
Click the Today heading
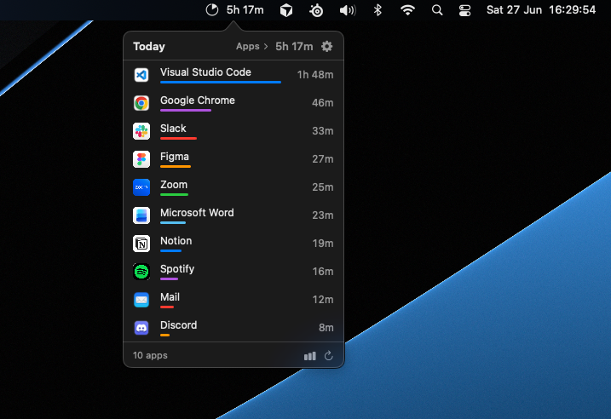pos(149,46)
